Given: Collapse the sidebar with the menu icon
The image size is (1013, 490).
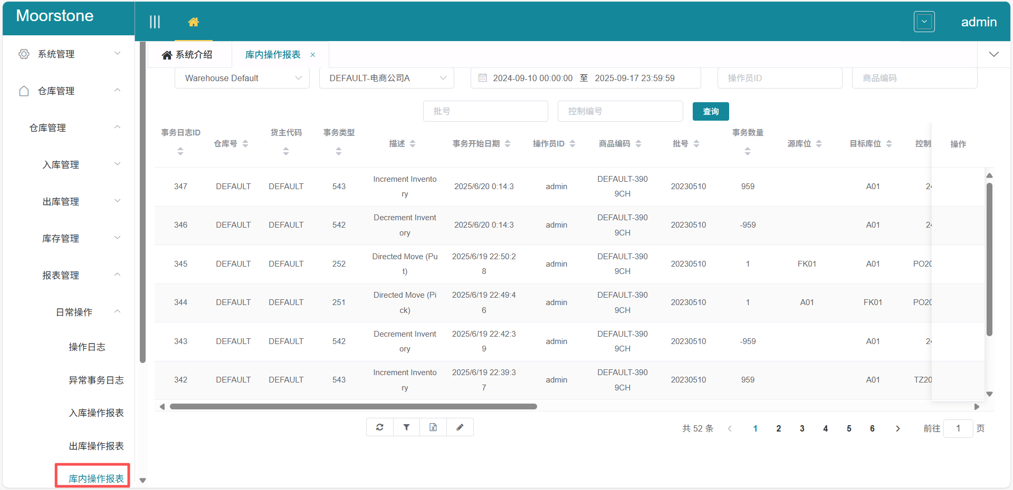Looking at the screenshot, I should (155, 21).
